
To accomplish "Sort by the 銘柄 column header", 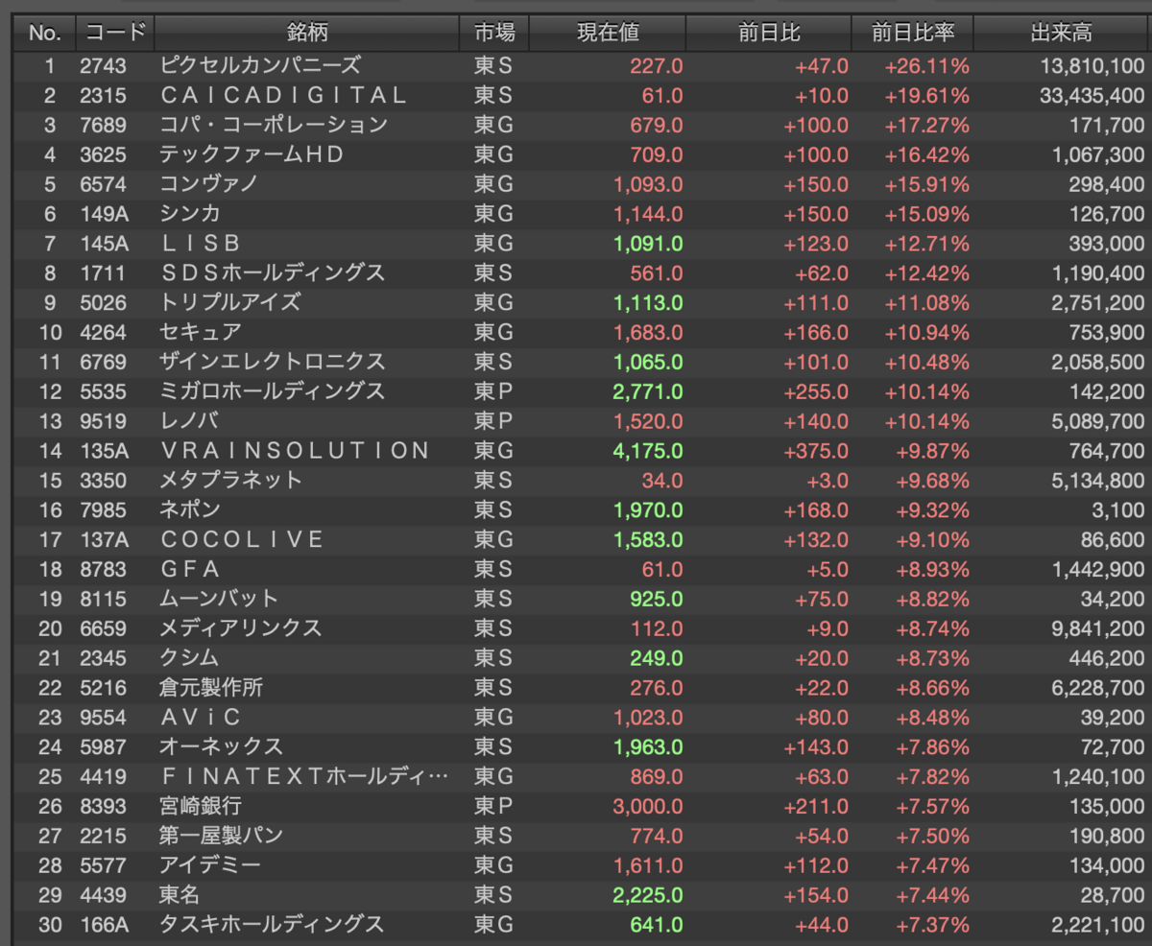I will tap(307, 33).
